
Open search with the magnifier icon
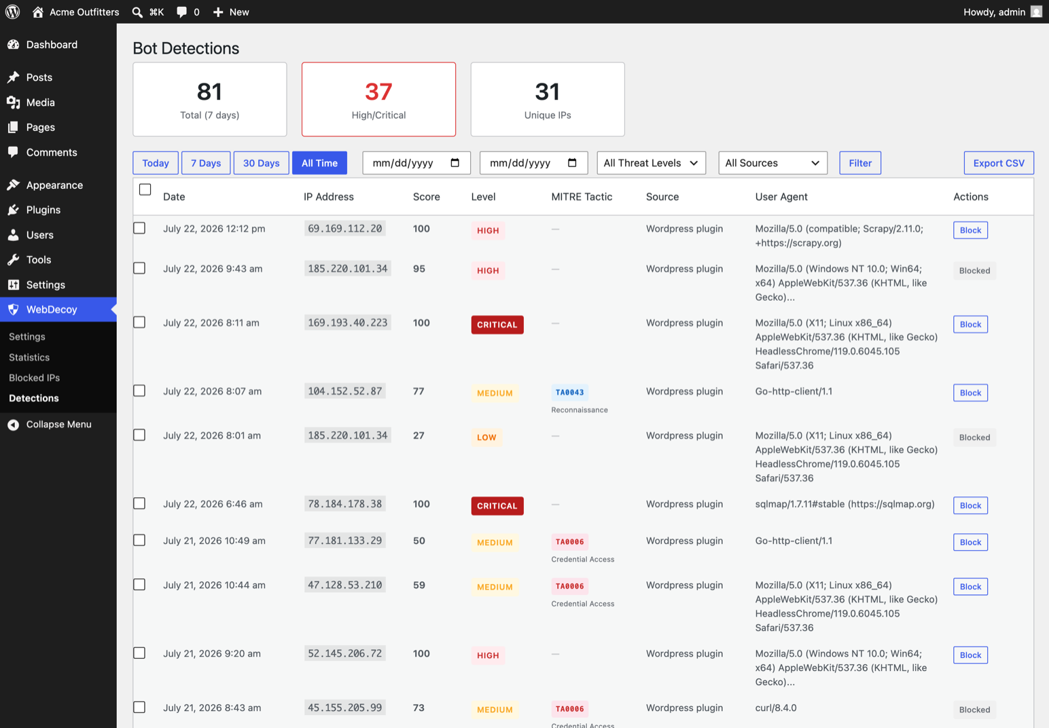(137, 12)
